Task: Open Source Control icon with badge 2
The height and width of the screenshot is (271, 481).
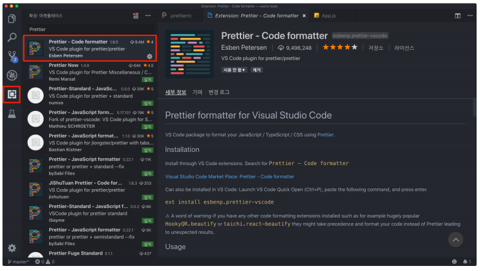Action: (x=12, y=57)
